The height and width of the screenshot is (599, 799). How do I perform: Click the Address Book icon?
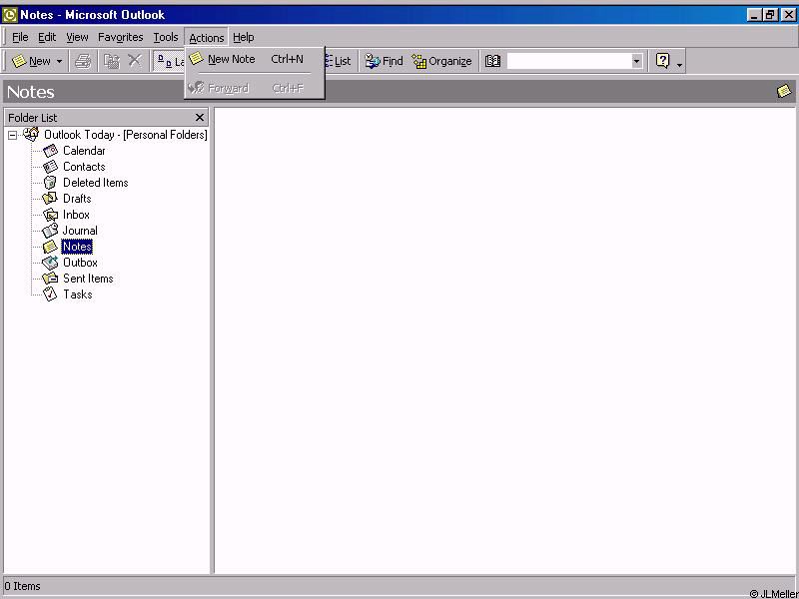(x=492, y=61)
